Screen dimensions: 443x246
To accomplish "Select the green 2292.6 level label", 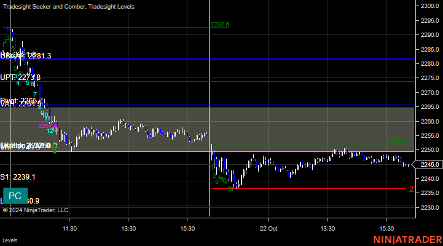I will click(x=219, y=25).
